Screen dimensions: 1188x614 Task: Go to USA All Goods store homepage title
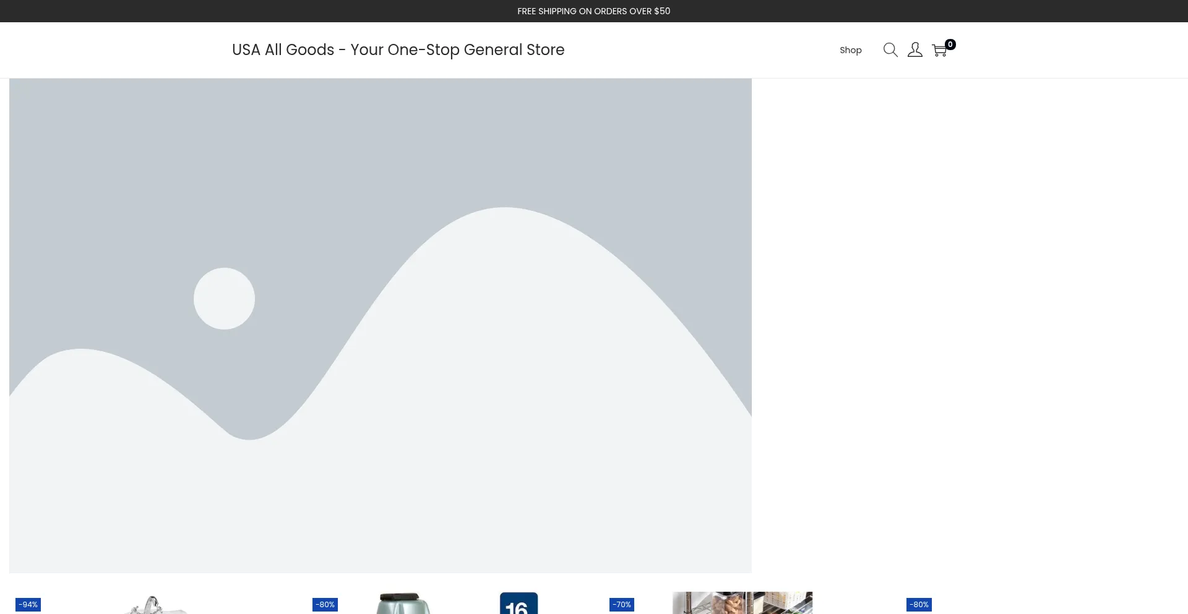398,49
